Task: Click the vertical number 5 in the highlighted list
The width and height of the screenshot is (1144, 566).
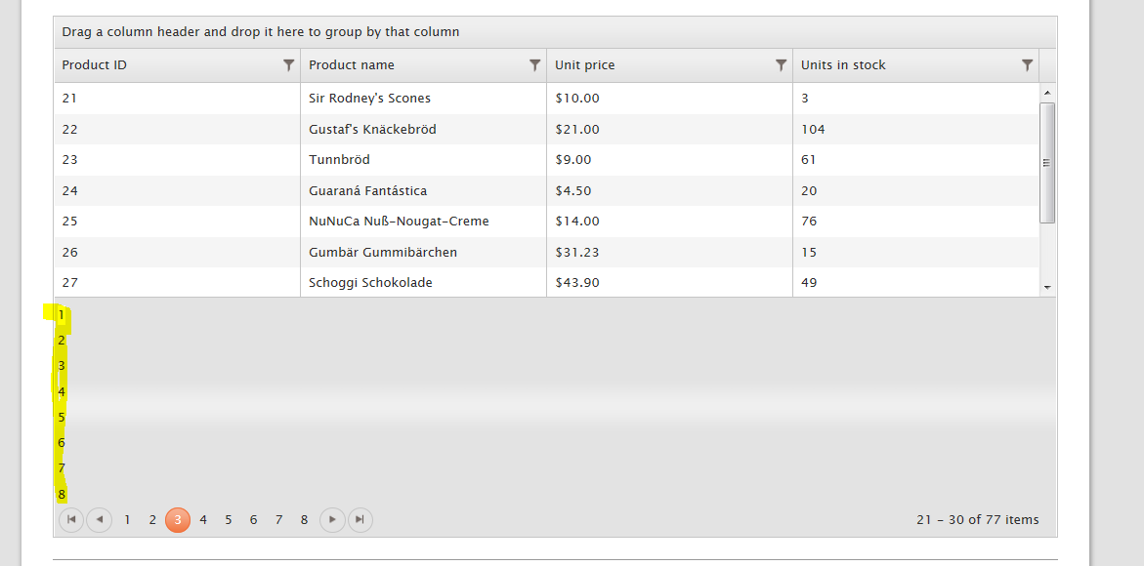Action: [x=62, y=418]
